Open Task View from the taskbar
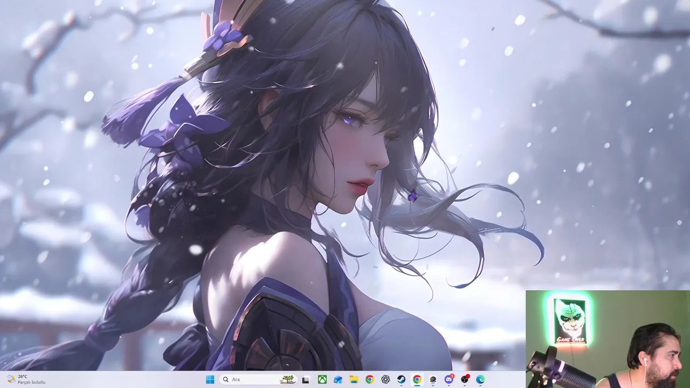The image size is (690, 388). 306,379
